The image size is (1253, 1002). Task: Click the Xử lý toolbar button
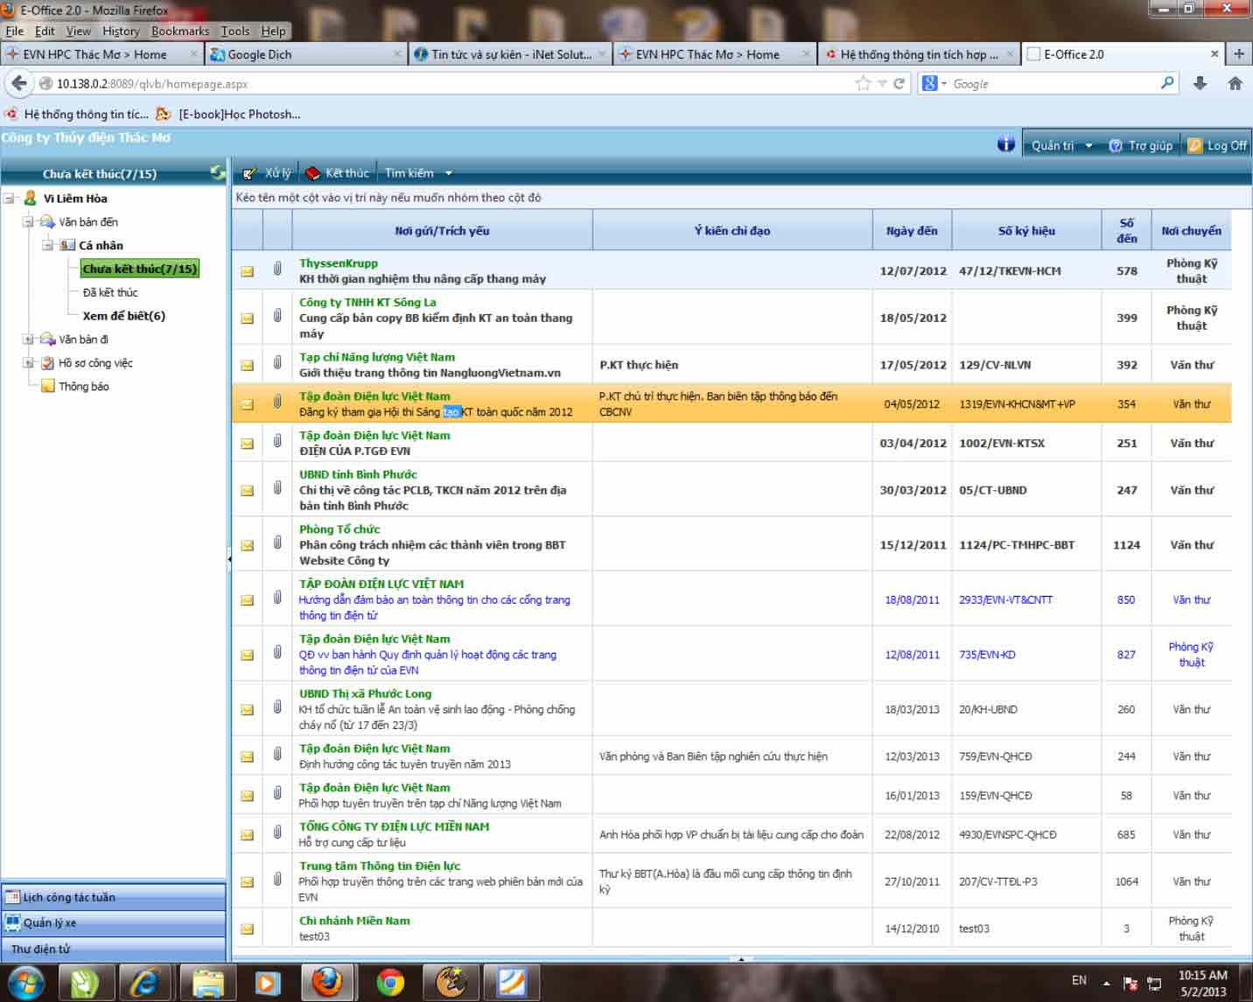tap(268, 173)
